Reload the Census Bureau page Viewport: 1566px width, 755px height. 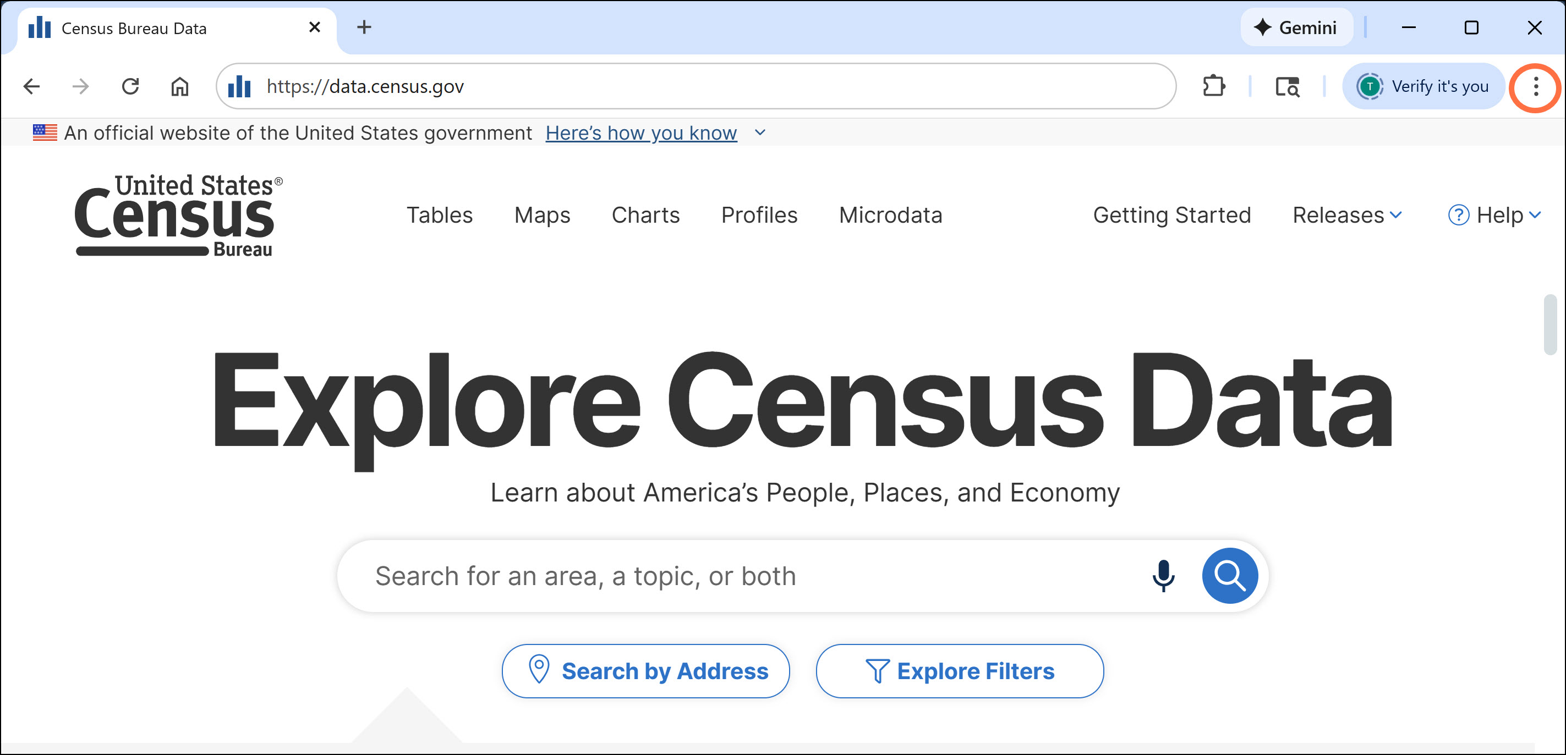pyautogui.click(x=131, y=86)
